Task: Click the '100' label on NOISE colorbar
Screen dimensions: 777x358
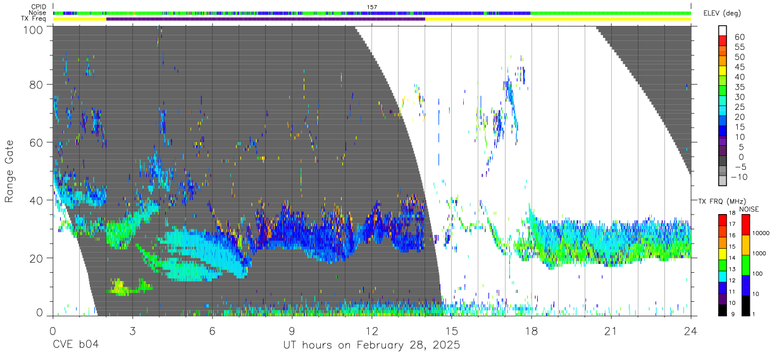Action: [757, 273]
